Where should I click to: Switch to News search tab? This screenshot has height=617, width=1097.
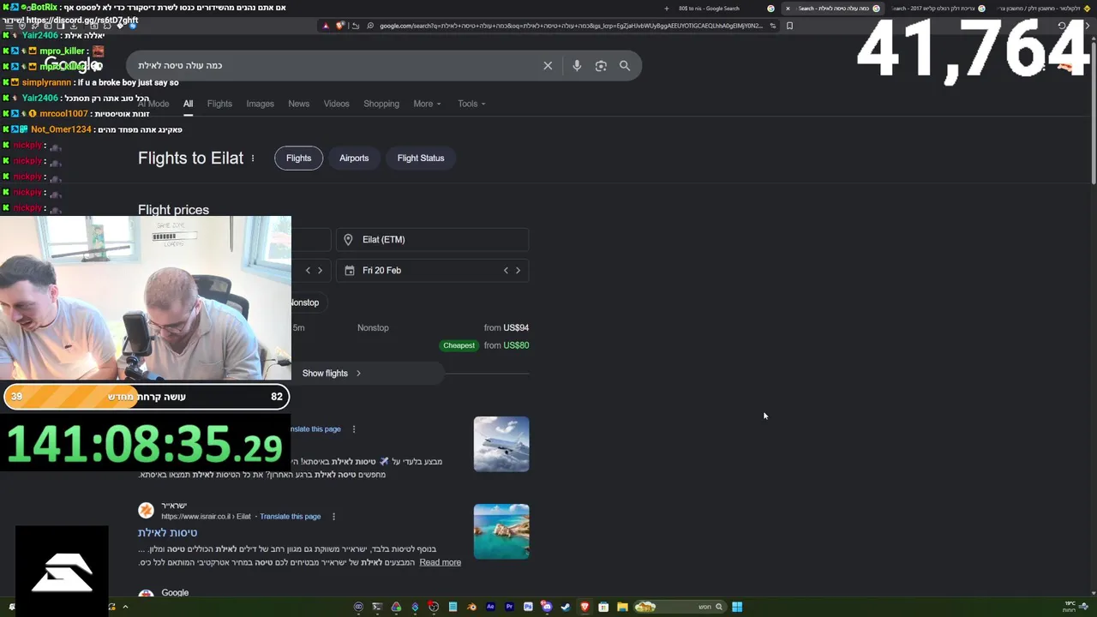(x=299, y=104)
